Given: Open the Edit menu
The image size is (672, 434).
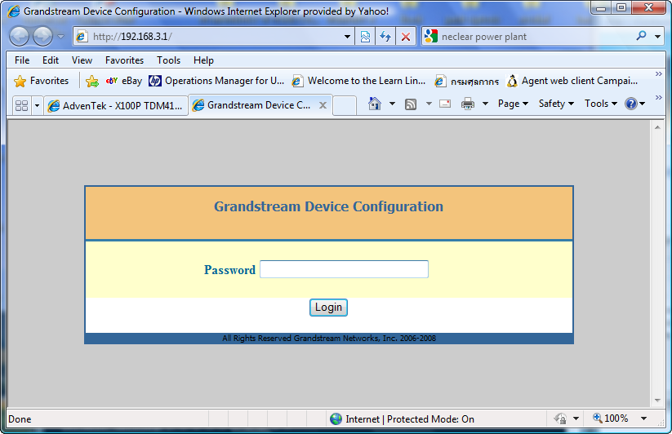Looking at the screenshot, I should point(51,60).
